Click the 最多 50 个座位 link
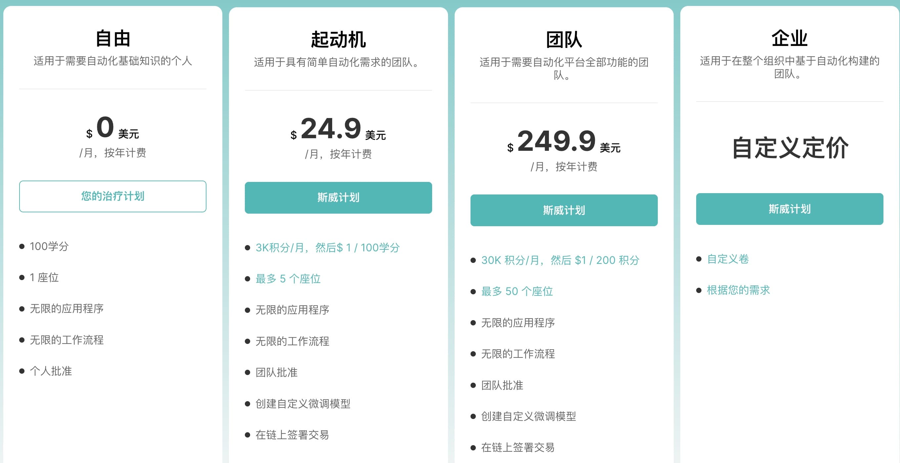 click(517, 291)
